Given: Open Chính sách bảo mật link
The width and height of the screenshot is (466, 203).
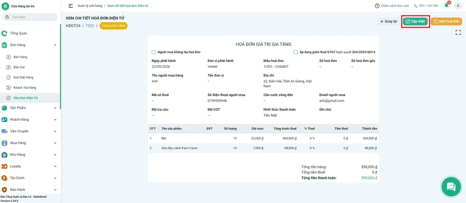Looking at the screenshot, I should [x=395, y=6].
